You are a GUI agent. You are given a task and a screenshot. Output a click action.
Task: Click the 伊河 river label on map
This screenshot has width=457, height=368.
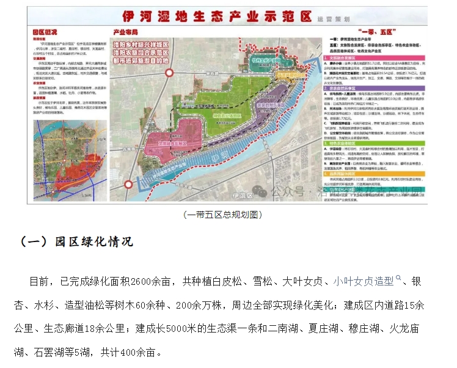coord(220,155)
